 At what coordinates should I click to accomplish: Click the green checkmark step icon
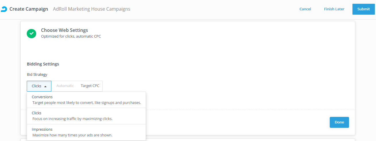tap(32, 33)
